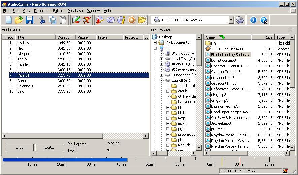Click the Save compilation floppy disk icon
Viewport: 298px width, 175px height.
click(x=30, y=20)
